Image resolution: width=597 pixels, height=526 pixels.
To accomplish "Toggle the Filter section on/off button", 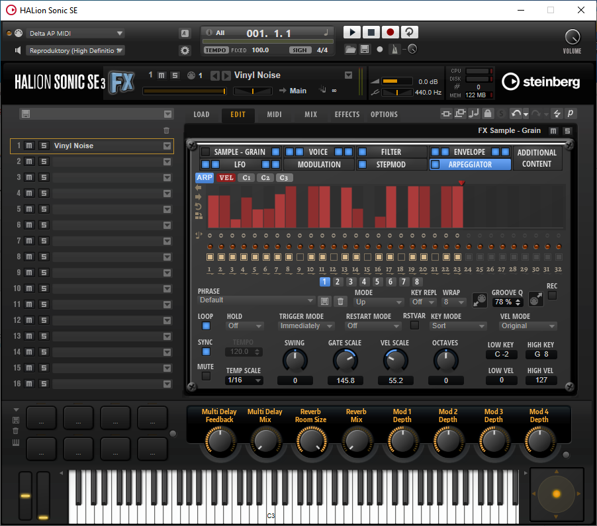I will (x=363, y=152).
